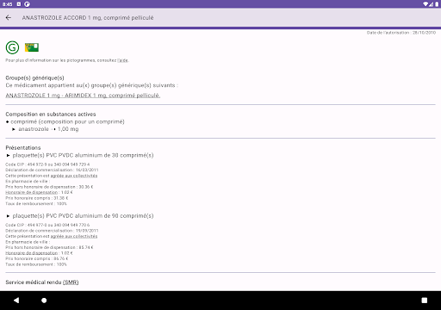Screen dimensions: 441x310
Task: Open 'agréée aux collectivités' link for 90-tablet pack
Action: [x=74, y=236]
